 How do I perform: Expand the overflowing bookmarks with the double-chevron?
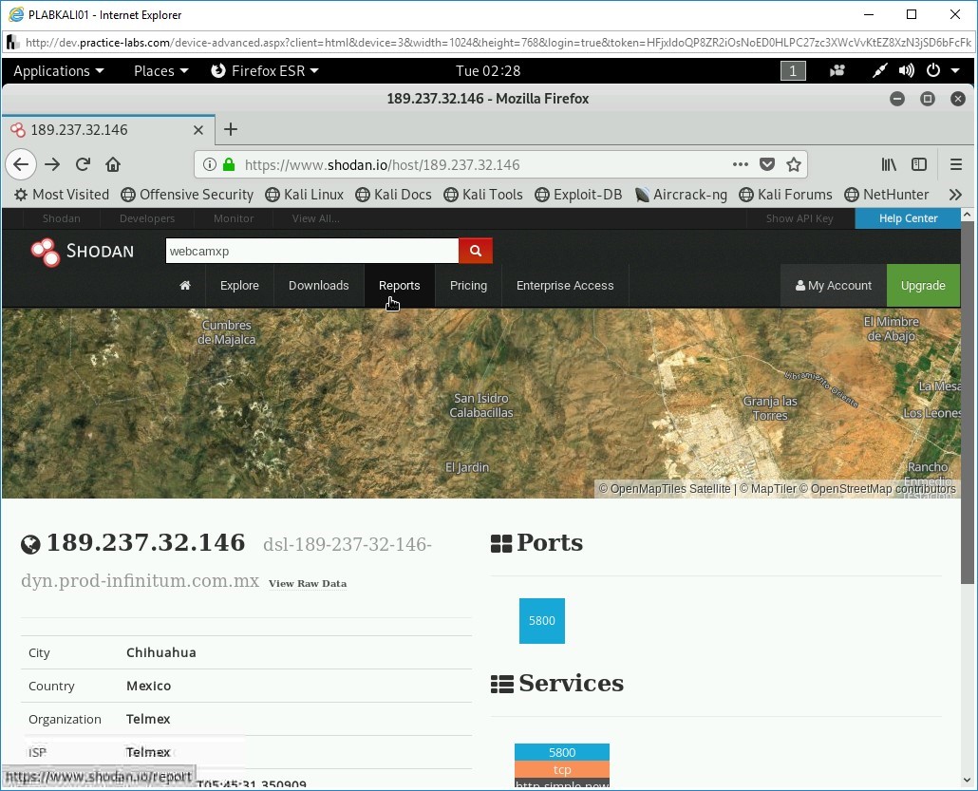pyautogui.click(x=955, y=194)
